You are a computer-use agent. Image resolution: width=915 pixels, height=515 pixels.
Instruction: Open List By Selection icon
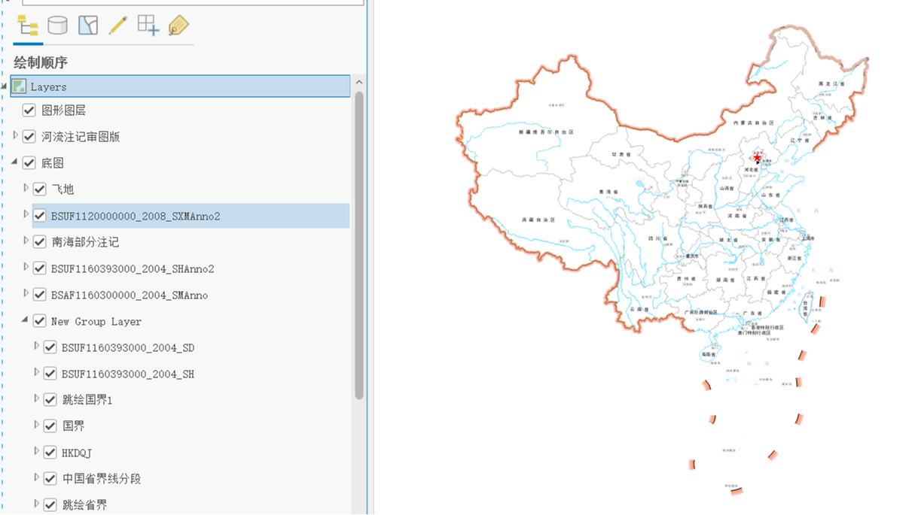pos(88,26)
